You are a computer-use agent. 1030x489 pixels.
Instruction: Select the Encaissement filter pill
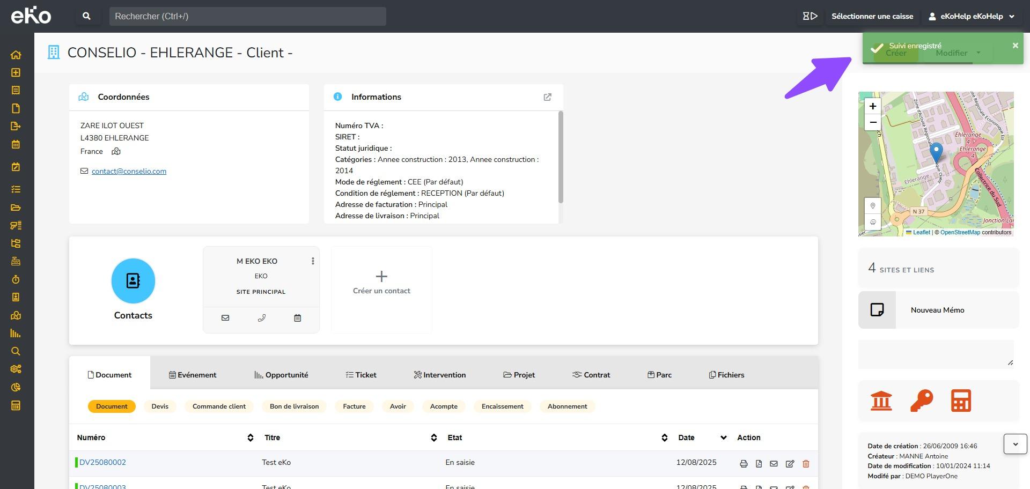(502, 406)
